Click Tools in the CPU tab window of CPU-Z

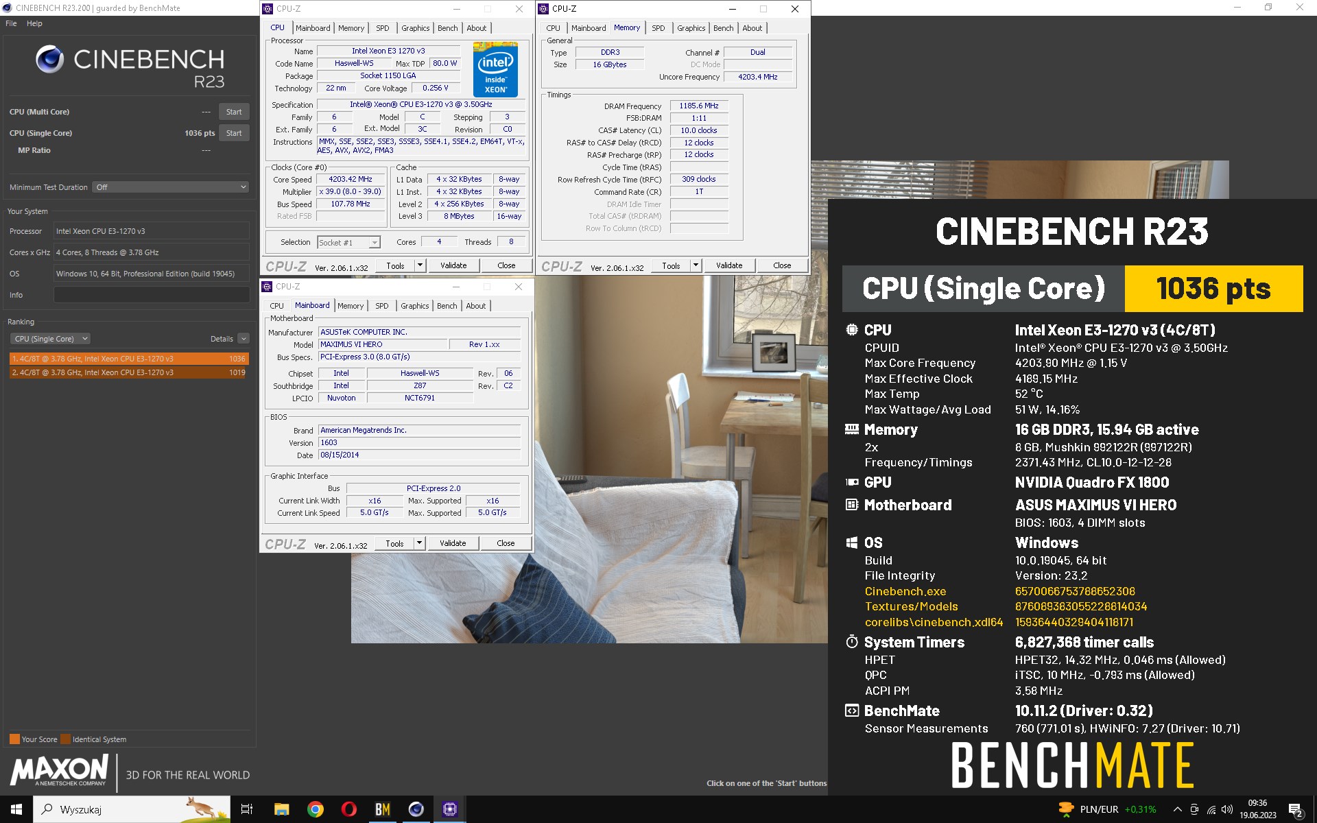coord(395,265)
